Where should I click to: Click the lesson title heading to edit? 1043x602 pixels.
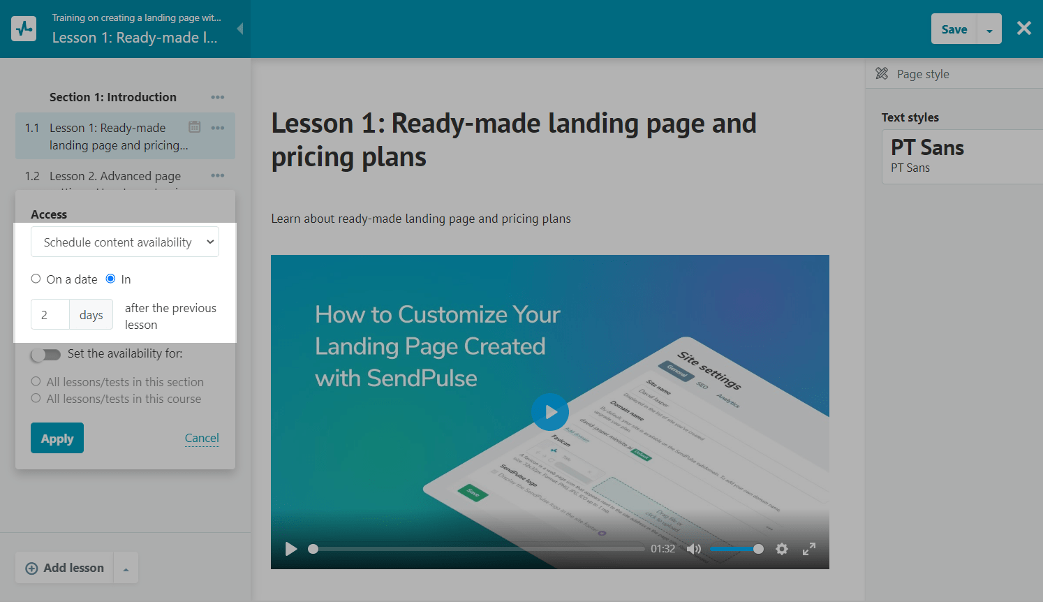[514, 140]
